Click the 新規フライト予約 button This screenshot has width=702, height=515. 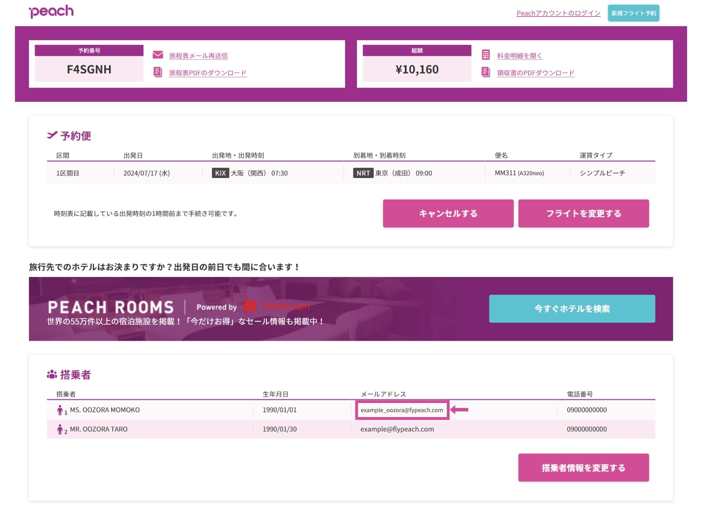click(x=634, y=13)
